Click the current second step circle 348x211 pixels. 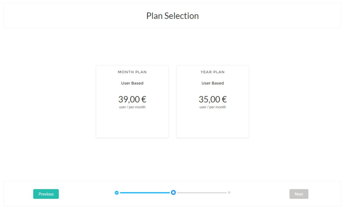click(173, 193)
